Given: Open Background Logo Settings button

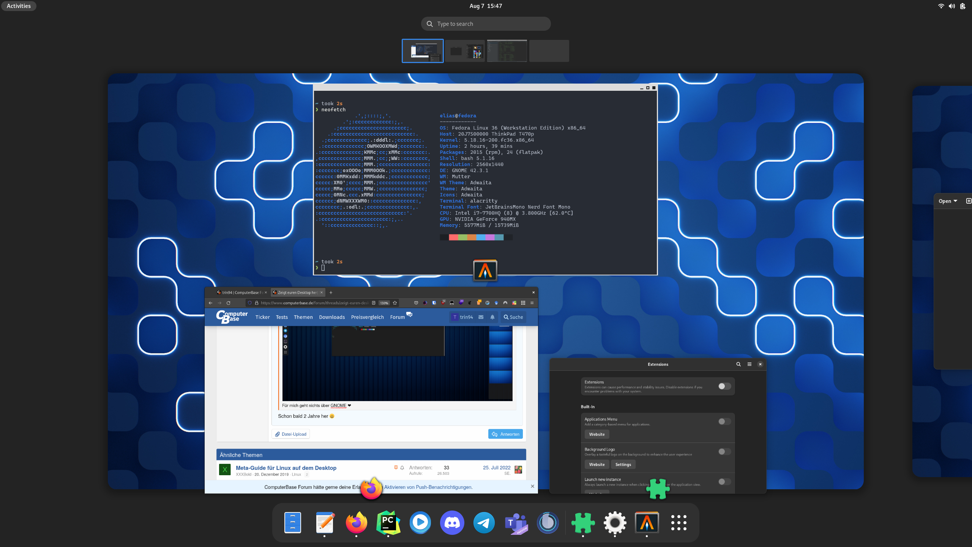Looking at the screenshot, I should pos(623,464).
